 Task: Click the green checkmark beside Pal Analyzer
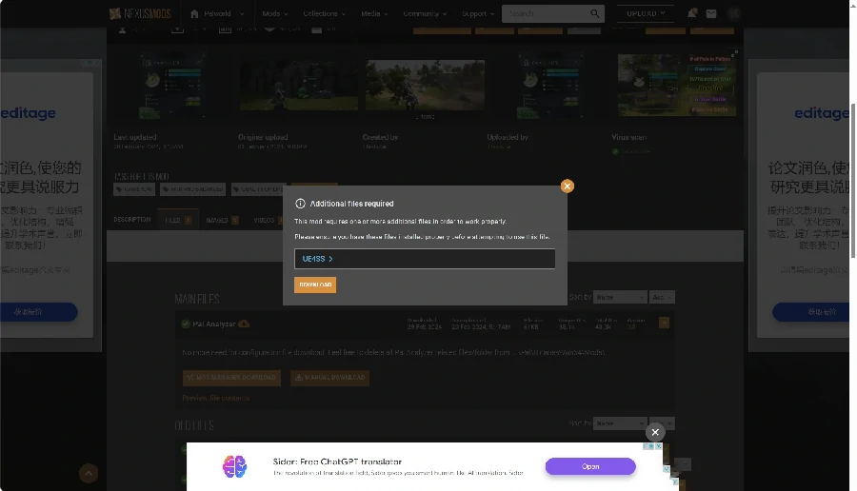186,324
